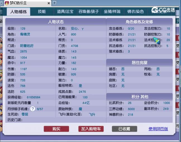Click the 靓号特效 value 是
This screenshot has width=181, height=142.
pyautogui.click(x=80, y=86)
